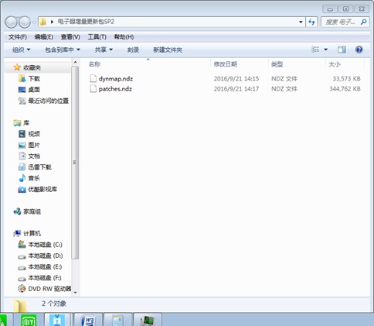Expand the 包含到库中 dropdown
This screenshot has height=326, width=374.
(x=63, y=50)
